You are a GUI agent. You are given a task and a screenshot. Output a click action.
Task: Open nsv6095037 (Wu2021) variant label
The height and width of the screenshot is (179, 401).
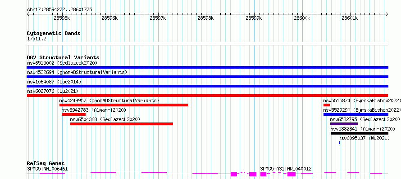click(364, 138)
